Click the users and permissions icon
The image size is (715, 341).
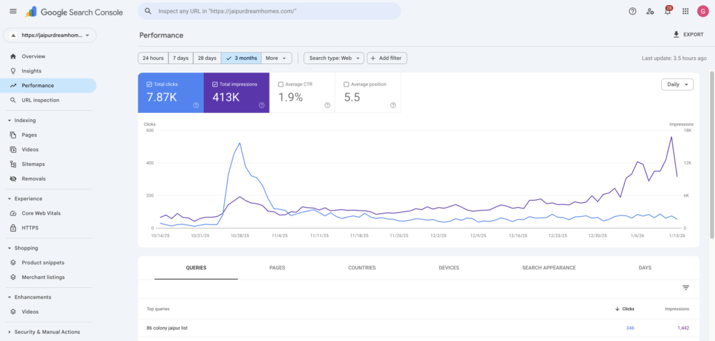pos(650,11)
